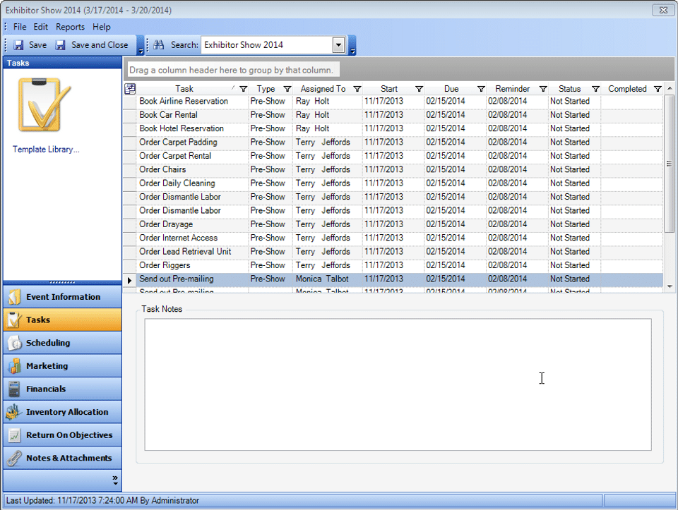
Task: Sort by the Assigned To column header
Action: [323, 89]
